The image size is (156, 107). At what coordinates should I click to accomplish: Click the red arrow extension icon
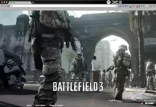143,6
